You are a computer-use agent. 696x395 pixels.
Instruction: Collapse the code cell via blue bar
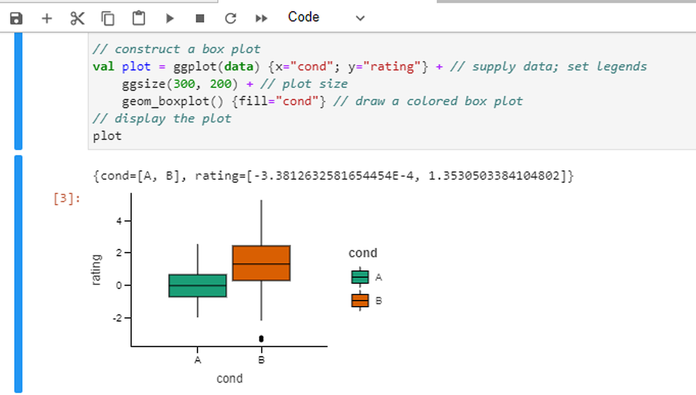(18, 91)
